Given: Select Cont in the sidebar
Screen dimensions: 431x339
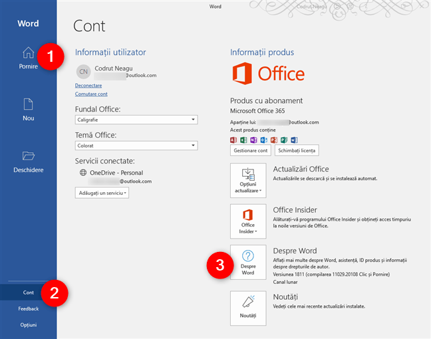Looking at the screenshot, I should point(29,292).
